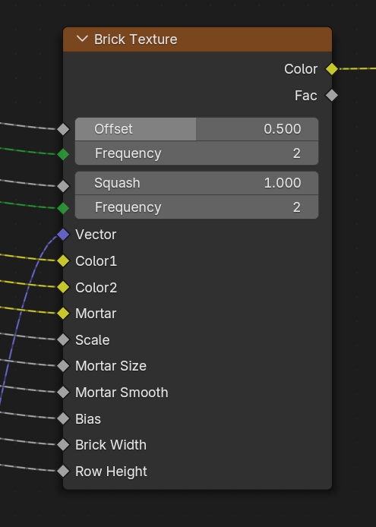The image size is (376, 527).
Task: Click the Mortar yellow input socket
Action: point(63,314)
